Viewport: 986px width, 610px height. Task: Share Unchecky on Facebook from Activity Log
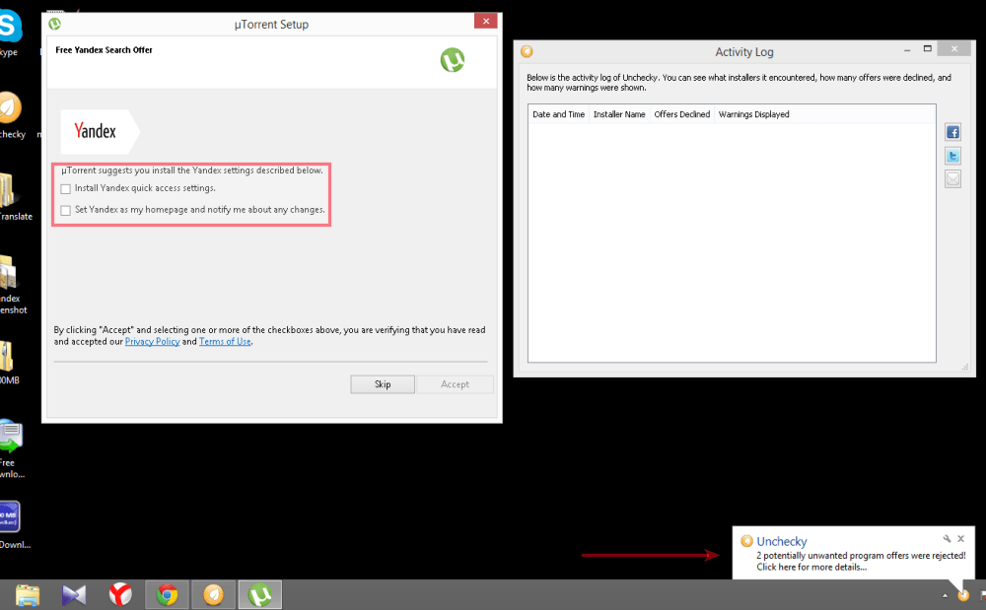952,132
